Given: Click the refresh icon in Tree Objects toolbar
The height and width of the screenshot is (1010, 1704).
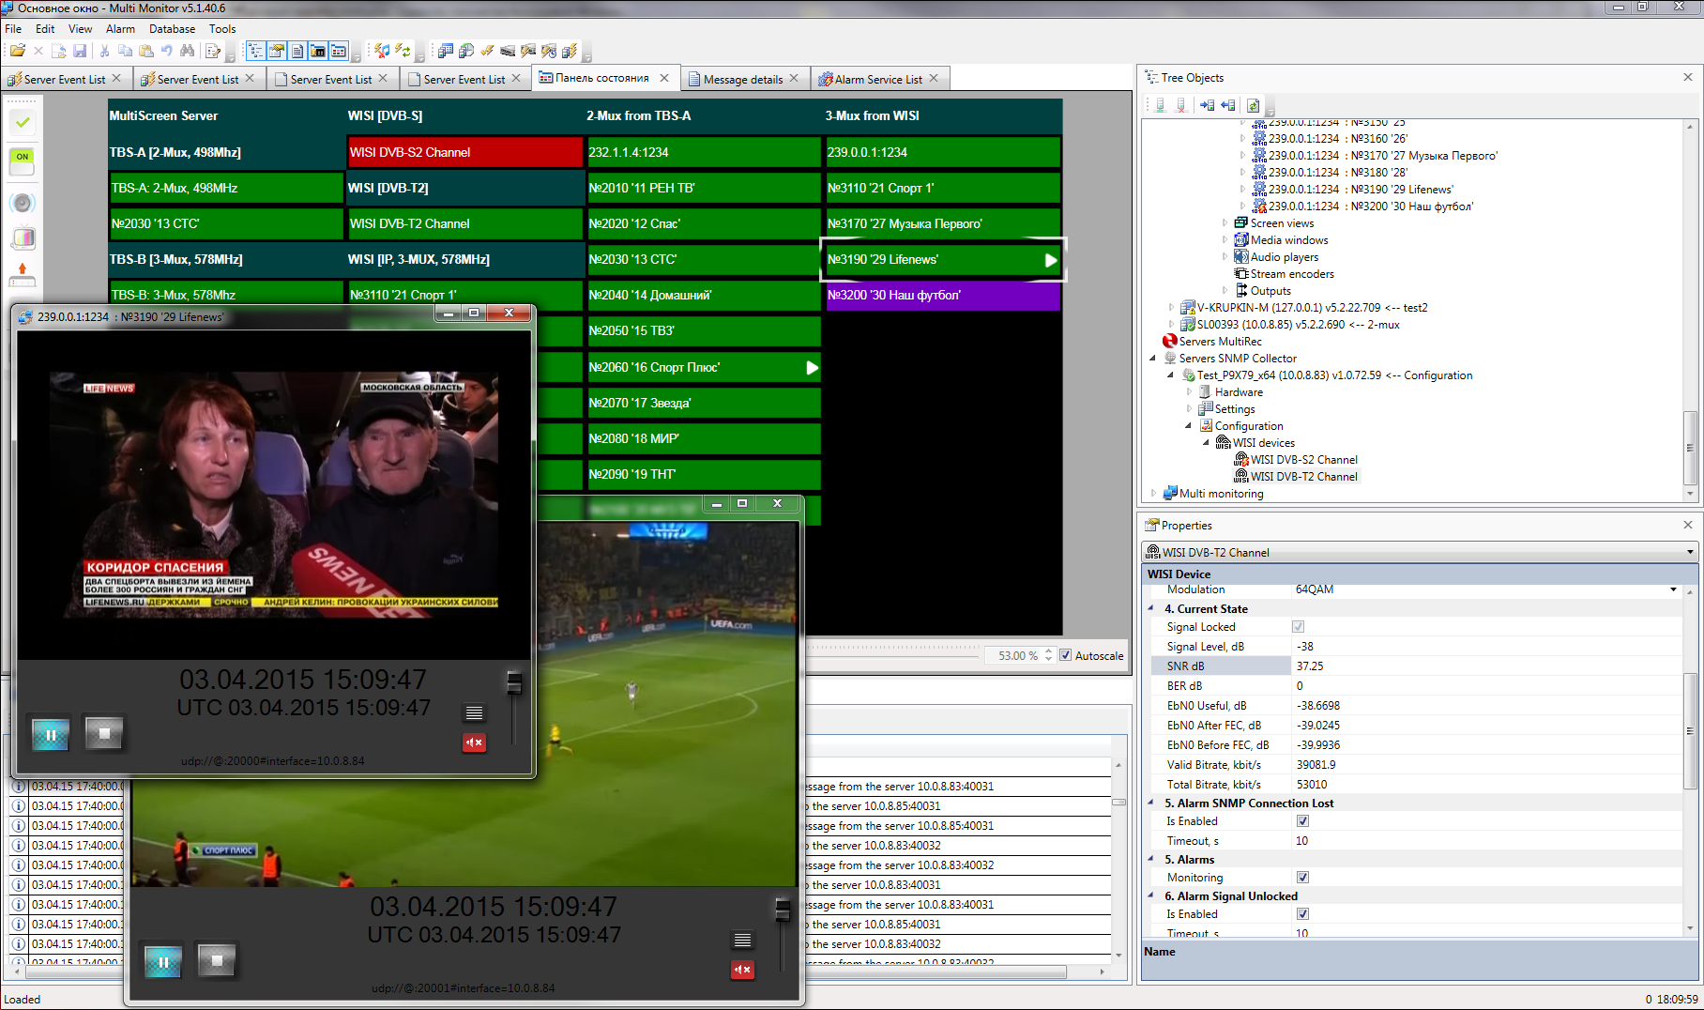Looking at the screenshot, I should pyautogui.click(x=1253, y=105).
